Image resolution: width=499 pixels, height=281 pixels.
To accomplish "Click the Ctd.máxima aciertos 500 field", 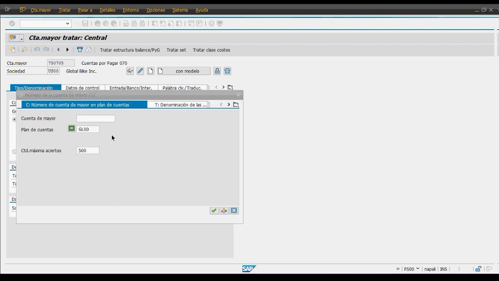I will click(x=88, y=150).
